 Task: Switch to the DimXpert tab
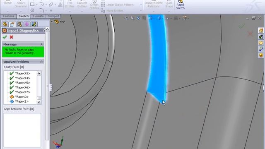[x=53, y=16]
